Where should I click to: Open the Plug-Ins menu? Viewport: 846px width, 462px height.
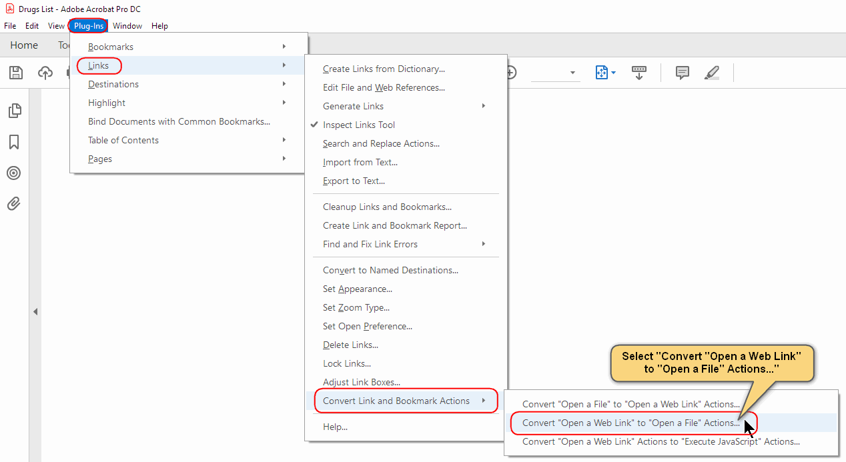[88, 25]
